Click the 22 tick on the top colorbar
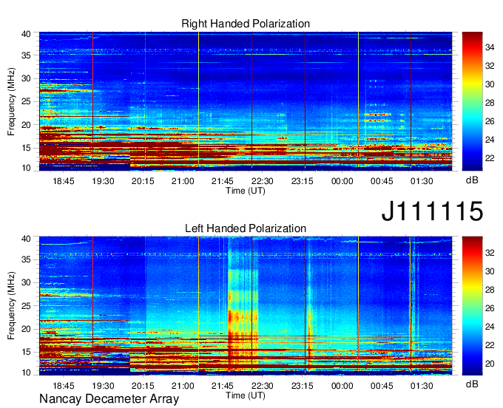 coord(490,158)
